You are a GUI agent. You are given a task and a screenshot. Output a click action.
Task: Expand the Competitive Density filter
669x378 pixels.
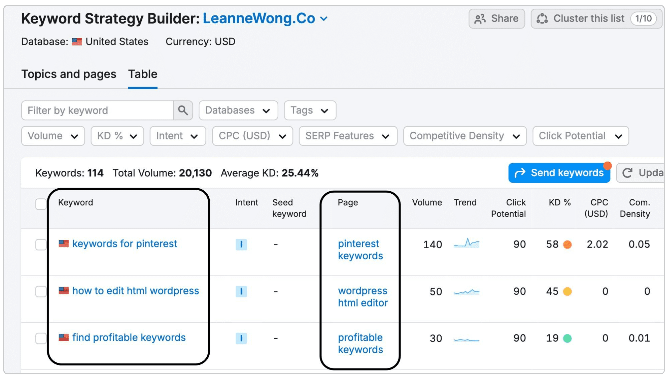464,136
